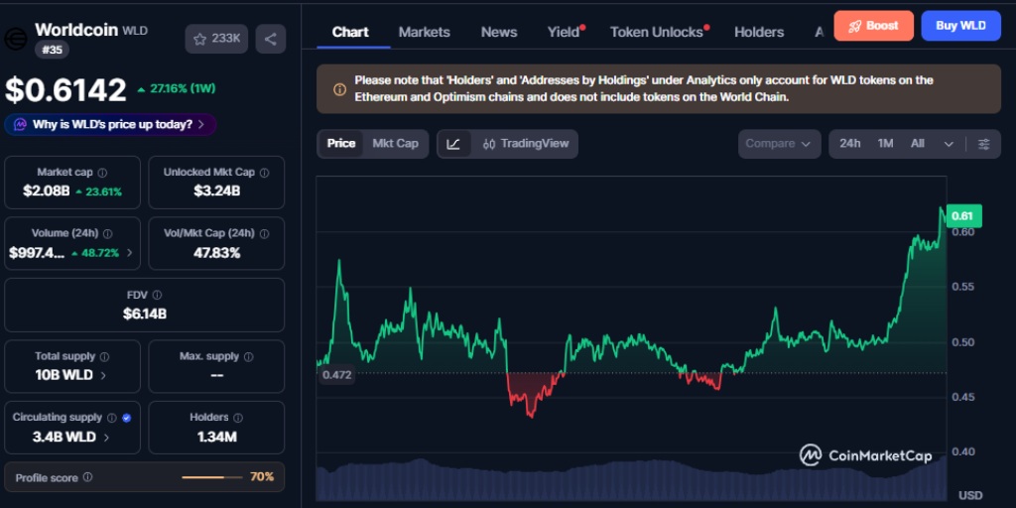Open the Yield tab
Image resolution: width=1016 pixels, height=508 pixels.
click(564, 32)
